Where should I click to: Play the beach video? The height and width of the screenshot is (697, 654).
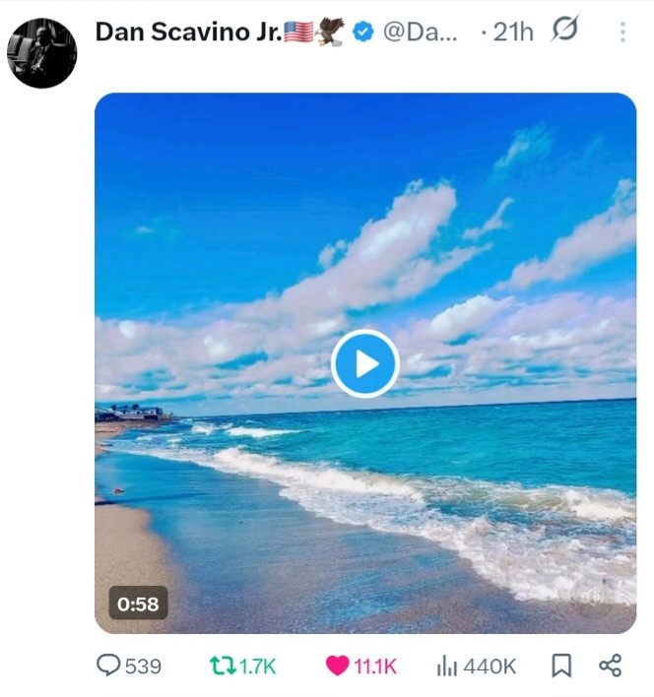click(365, 364)
